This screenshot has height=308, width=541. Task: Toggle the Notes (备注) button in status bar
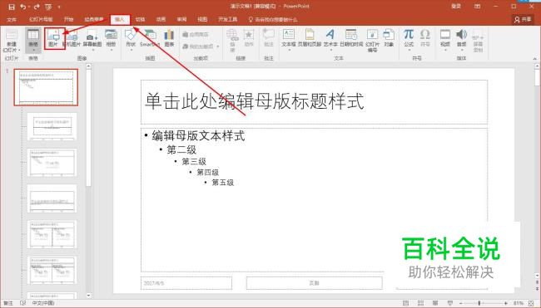pos(8,303)
